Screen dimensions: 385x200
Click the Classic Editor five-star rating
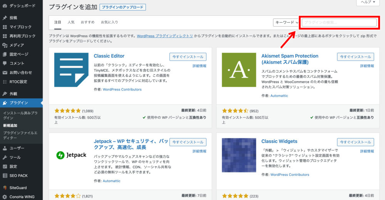point(67,111)
